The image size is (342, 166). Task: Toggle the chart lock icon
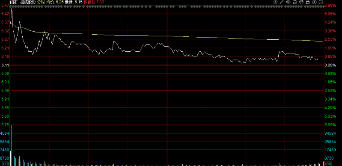308,2
